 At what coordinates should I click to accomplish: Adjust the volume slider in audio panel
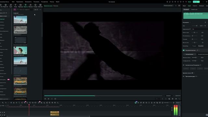pyautogui.click(x=195, y=26)
